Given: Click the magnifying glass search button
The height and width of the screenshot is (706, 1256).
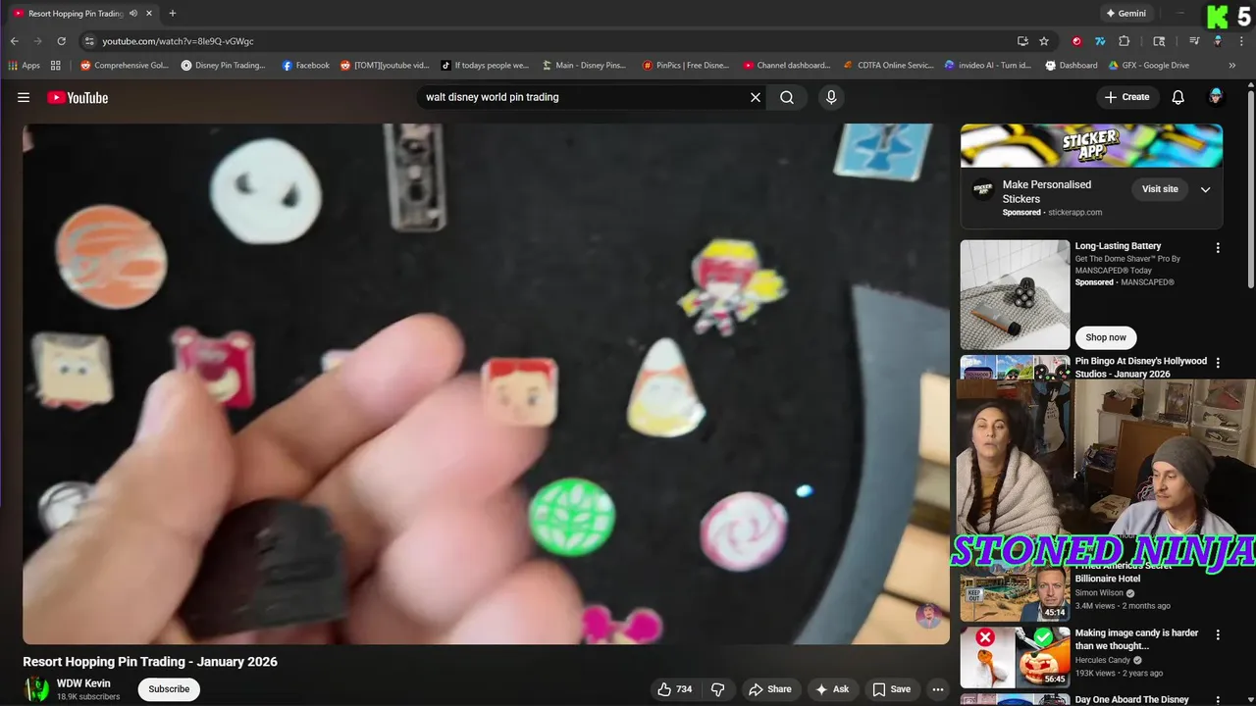Looking at the screenshot, I should click(787, 97).
